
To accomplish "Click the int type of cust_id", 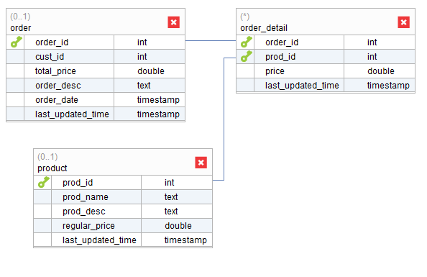I will click(x=142, y=56).
